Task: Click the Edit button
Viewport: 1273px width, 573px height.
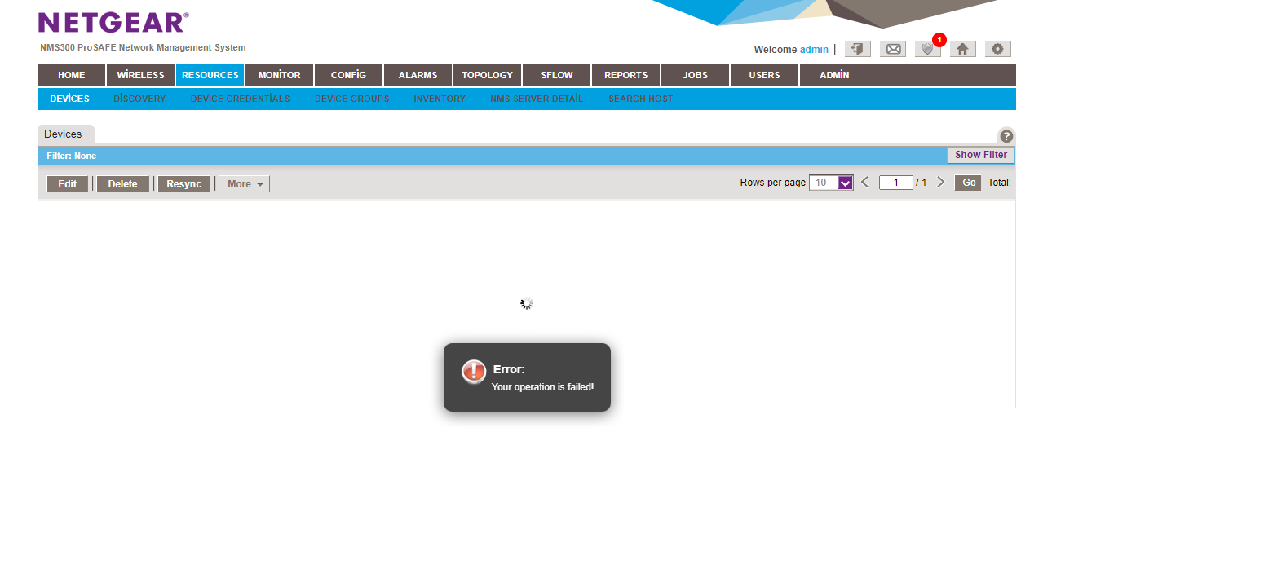Action: (68, 184)
